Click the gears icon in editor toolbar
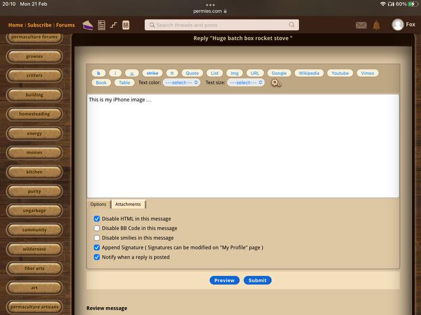Viewport: 421px width, 315px height. 275,83
